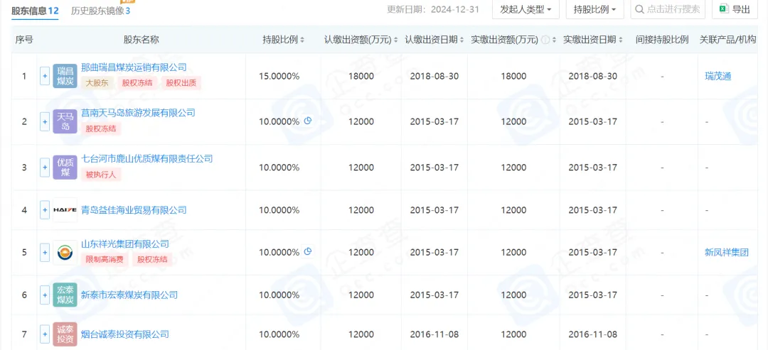The image size is (768, 350).
Task: Open 那曲瑞昌煤炭运销有限公司 link
Action: click(x=134, y=67)
